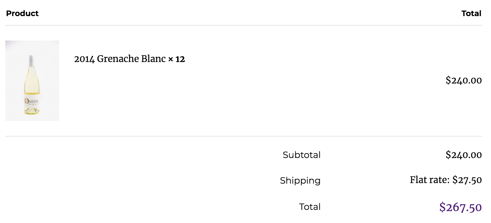Viewport: 491px width, 223px height.
Task: Click the word Blanc in product title
Action: 154,59
